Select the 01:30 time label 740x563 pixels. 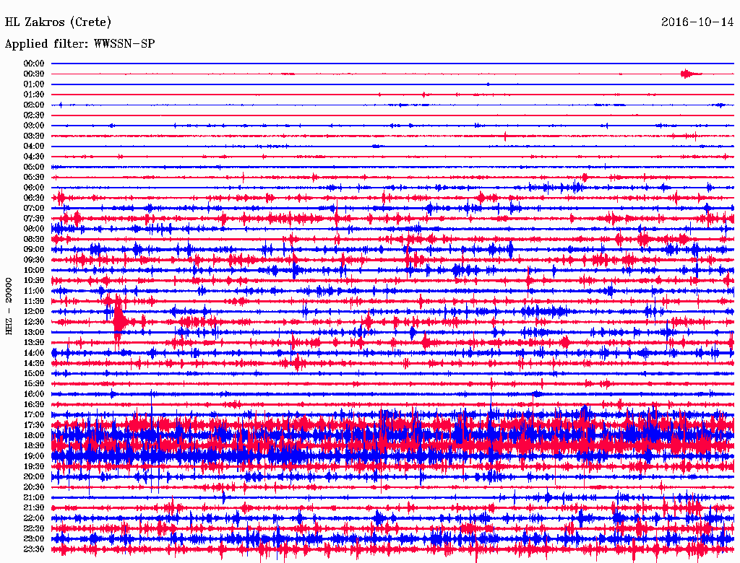tap(34, 95)
